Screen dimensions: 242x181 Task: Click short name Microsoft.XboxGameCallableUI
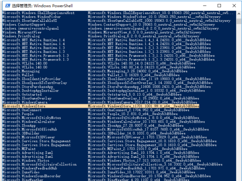30,21
